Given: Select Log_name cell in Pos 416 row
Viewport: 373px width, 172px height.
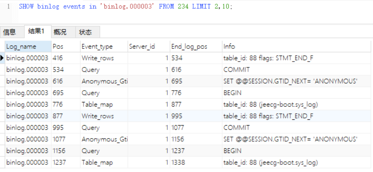Looking at the screenshot, I should (28, 58).
